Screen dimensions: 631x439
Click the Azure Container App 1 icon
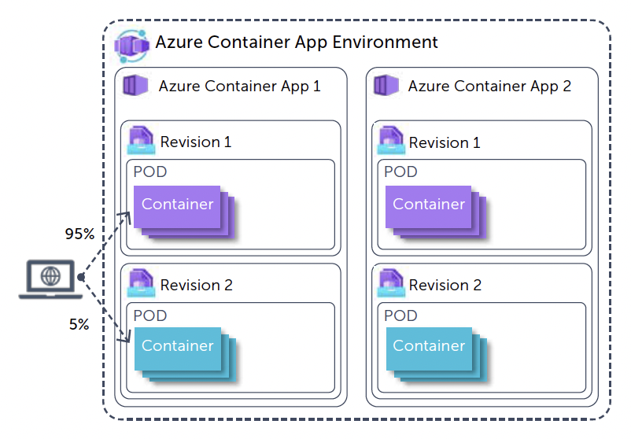[x=135, y=85]
